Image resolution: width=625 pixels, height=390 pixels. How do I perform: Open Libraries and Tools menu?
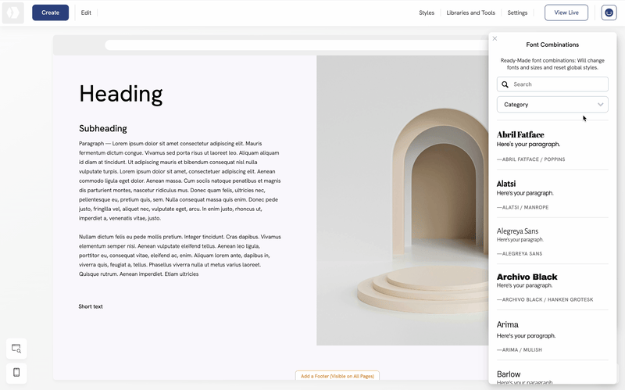click(470, 13)
